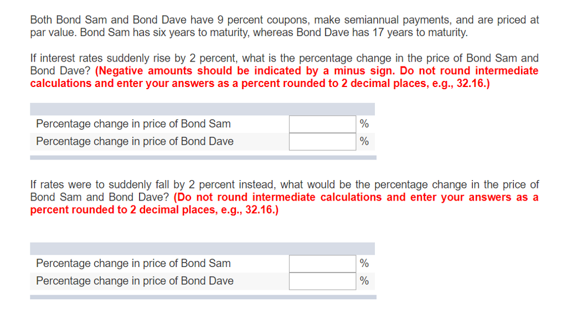Click the second table's Bond Sam row label

click(133, 263)
